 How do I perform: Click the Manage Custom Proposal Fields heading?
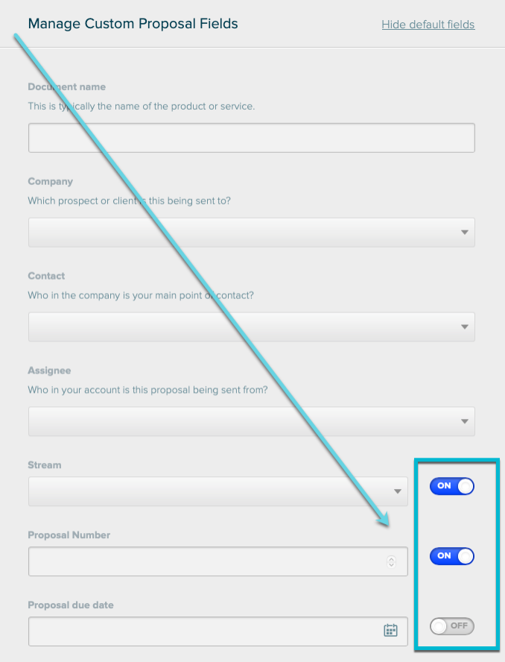(133, 24)
